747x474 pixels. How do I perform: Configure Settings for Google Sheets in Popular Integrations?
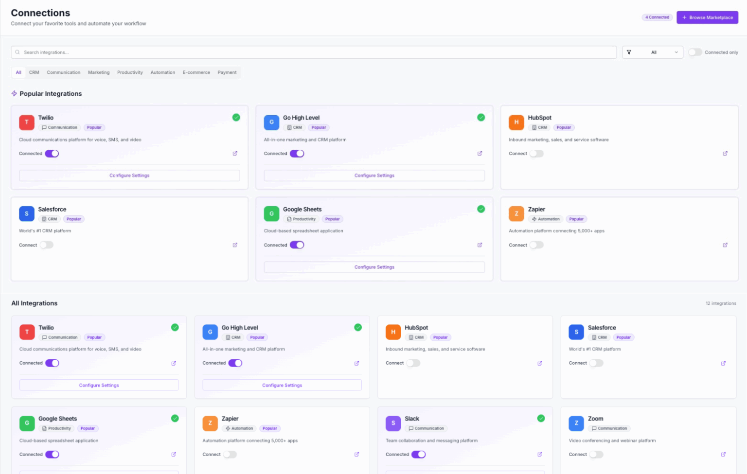tap(374, 267)
